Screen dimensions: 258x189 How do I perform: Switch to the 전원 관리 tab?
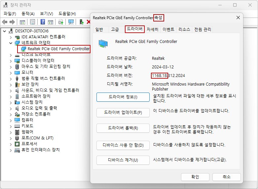pos(203,29)
